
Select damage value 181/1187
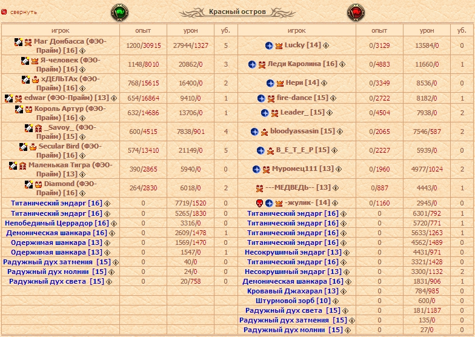pos(427,310)
